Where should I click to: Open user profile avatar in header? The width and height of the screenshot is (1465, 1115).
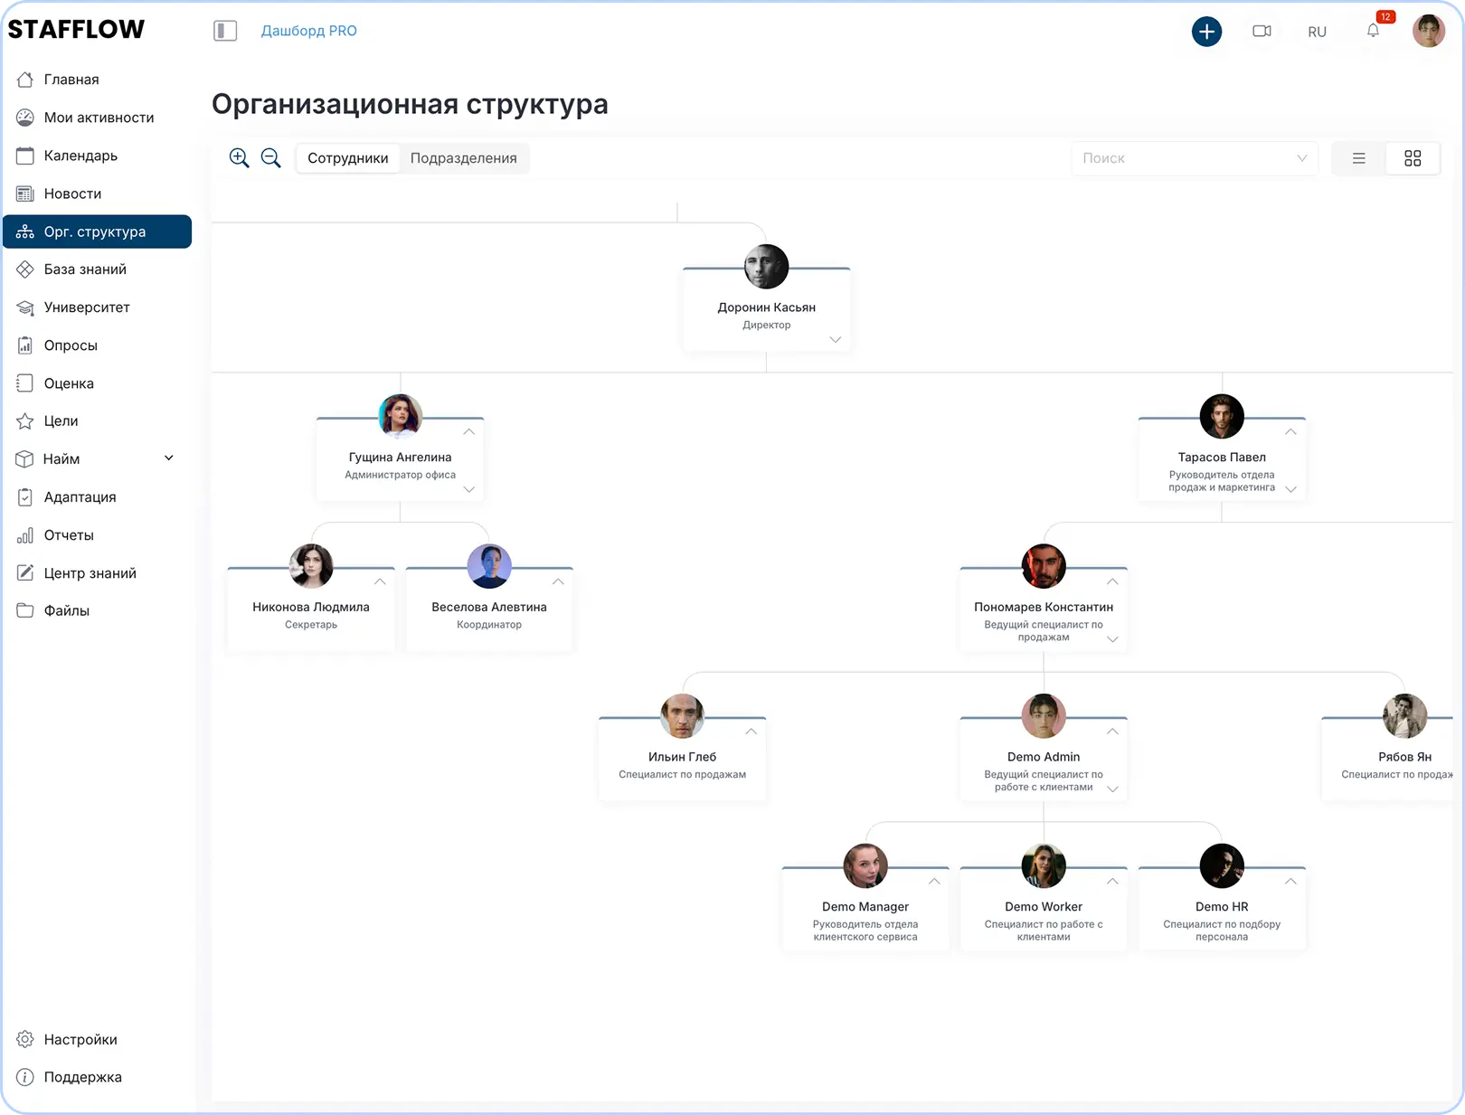point(1428,32)
